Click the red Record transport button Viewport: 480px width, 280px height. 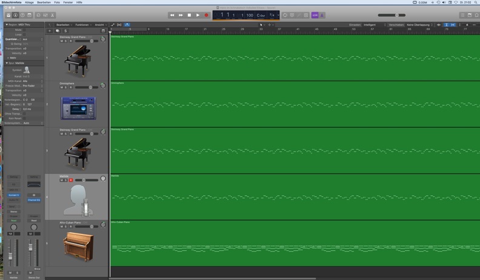[x=206, y=15]
